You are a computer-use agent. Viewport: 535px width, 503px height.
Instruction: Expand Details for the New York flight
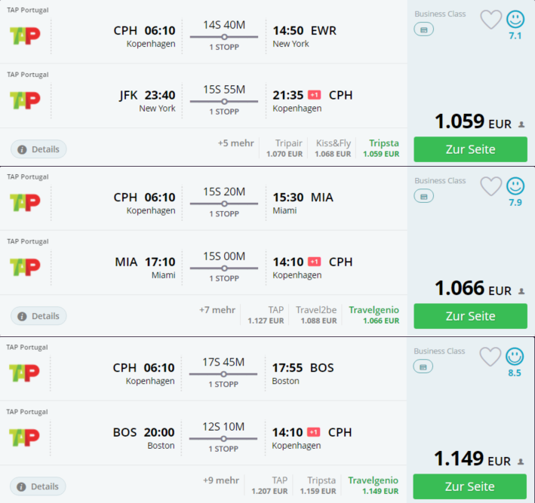pyautogui.click(x=38, y=149)
